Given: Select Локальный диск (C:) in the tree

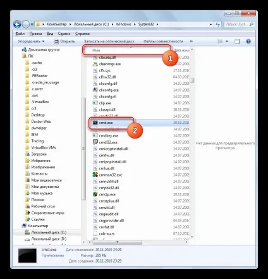Looking at the screenshot, I should click(49, 232).
